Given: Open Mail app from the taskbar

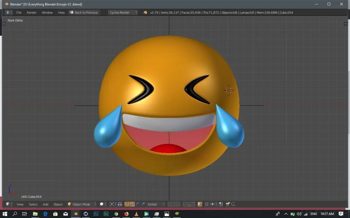Looking at the screenshot, I should pos(66,214).
